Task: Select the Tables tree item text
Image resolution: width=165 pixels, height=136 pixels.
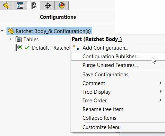Action: (x=31, y=40)
